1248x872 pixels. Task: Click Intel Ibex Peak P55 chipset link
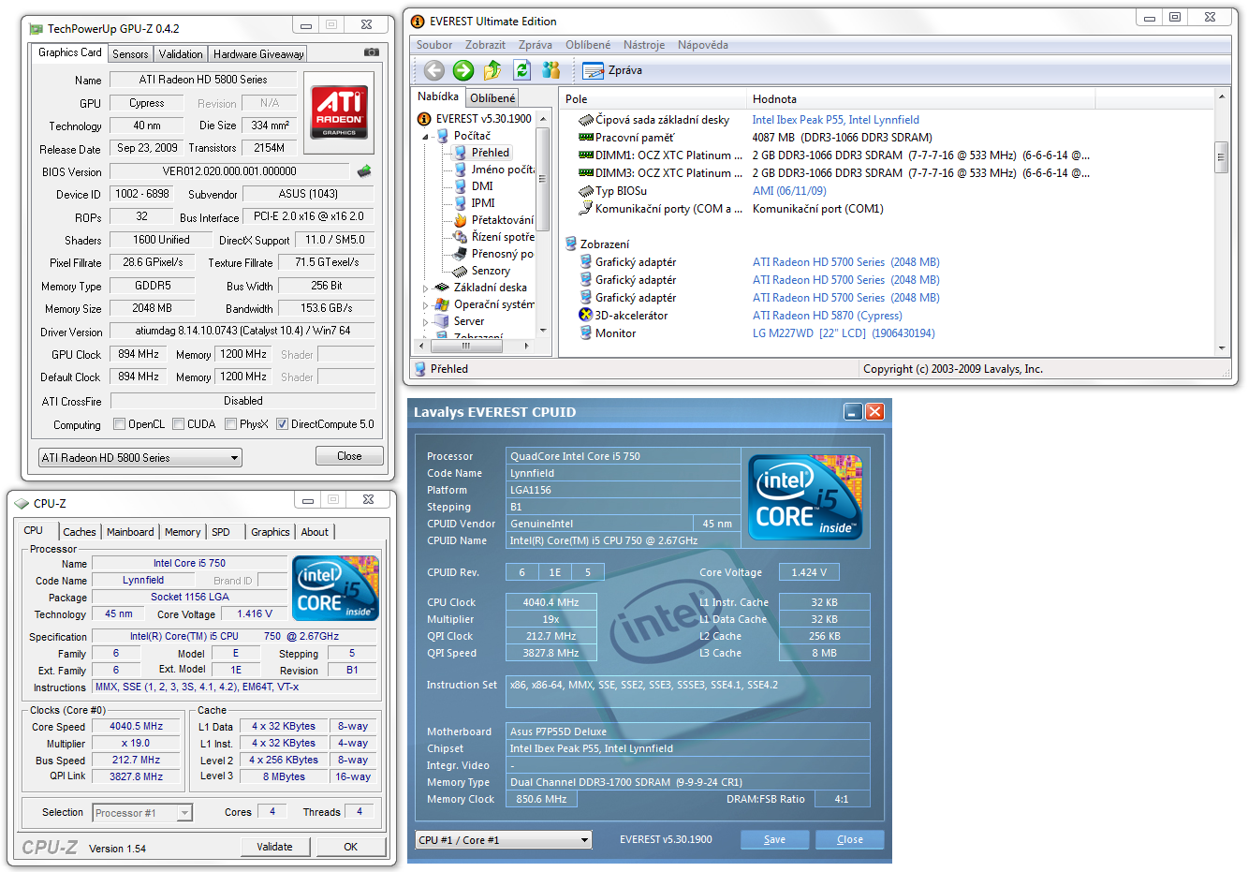coord(836,120)
